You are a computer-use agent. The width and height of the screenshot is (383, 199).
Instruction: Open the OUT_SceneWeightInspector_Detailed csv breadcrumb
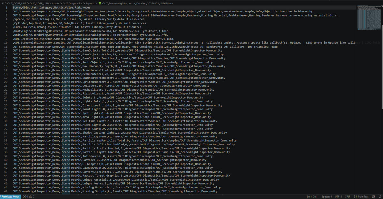coord(138,3)
